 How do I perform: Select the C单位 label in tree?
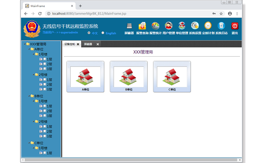click(x=39, y=143)
